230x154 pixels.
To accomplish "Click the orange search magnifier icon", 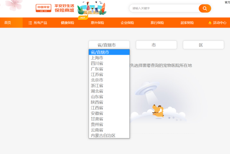I will (205, 8).
